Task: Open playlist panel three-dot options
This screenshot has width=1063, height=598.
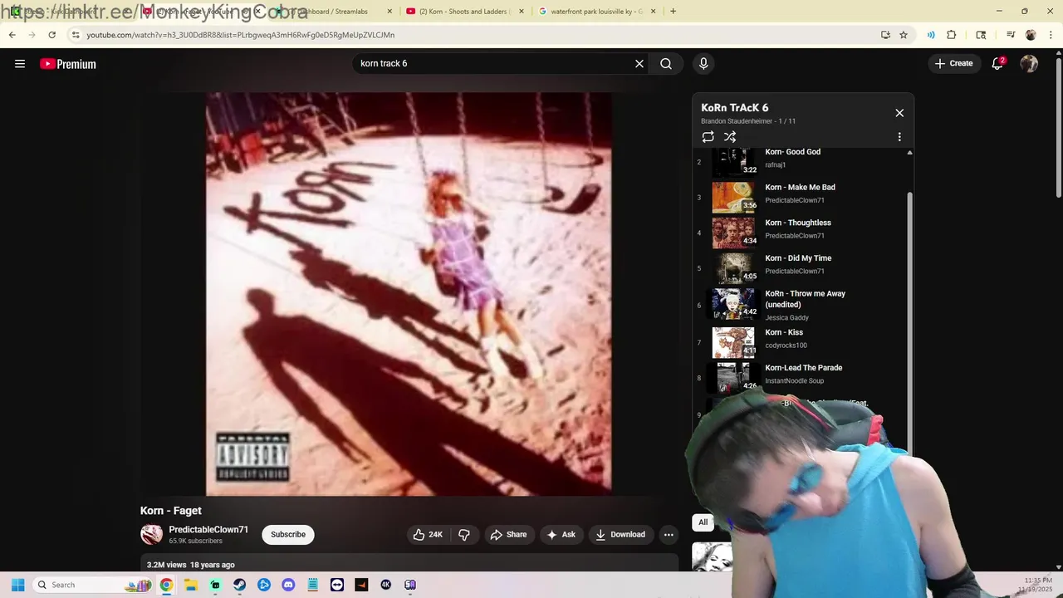Action: click(899, 136)
